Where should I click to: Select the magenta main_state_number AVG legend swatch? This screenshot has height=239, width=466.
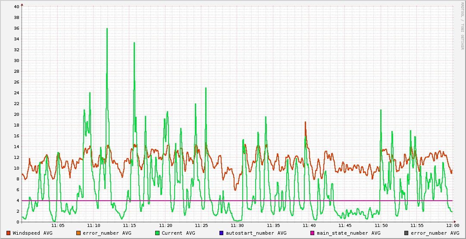pos(313,233)
